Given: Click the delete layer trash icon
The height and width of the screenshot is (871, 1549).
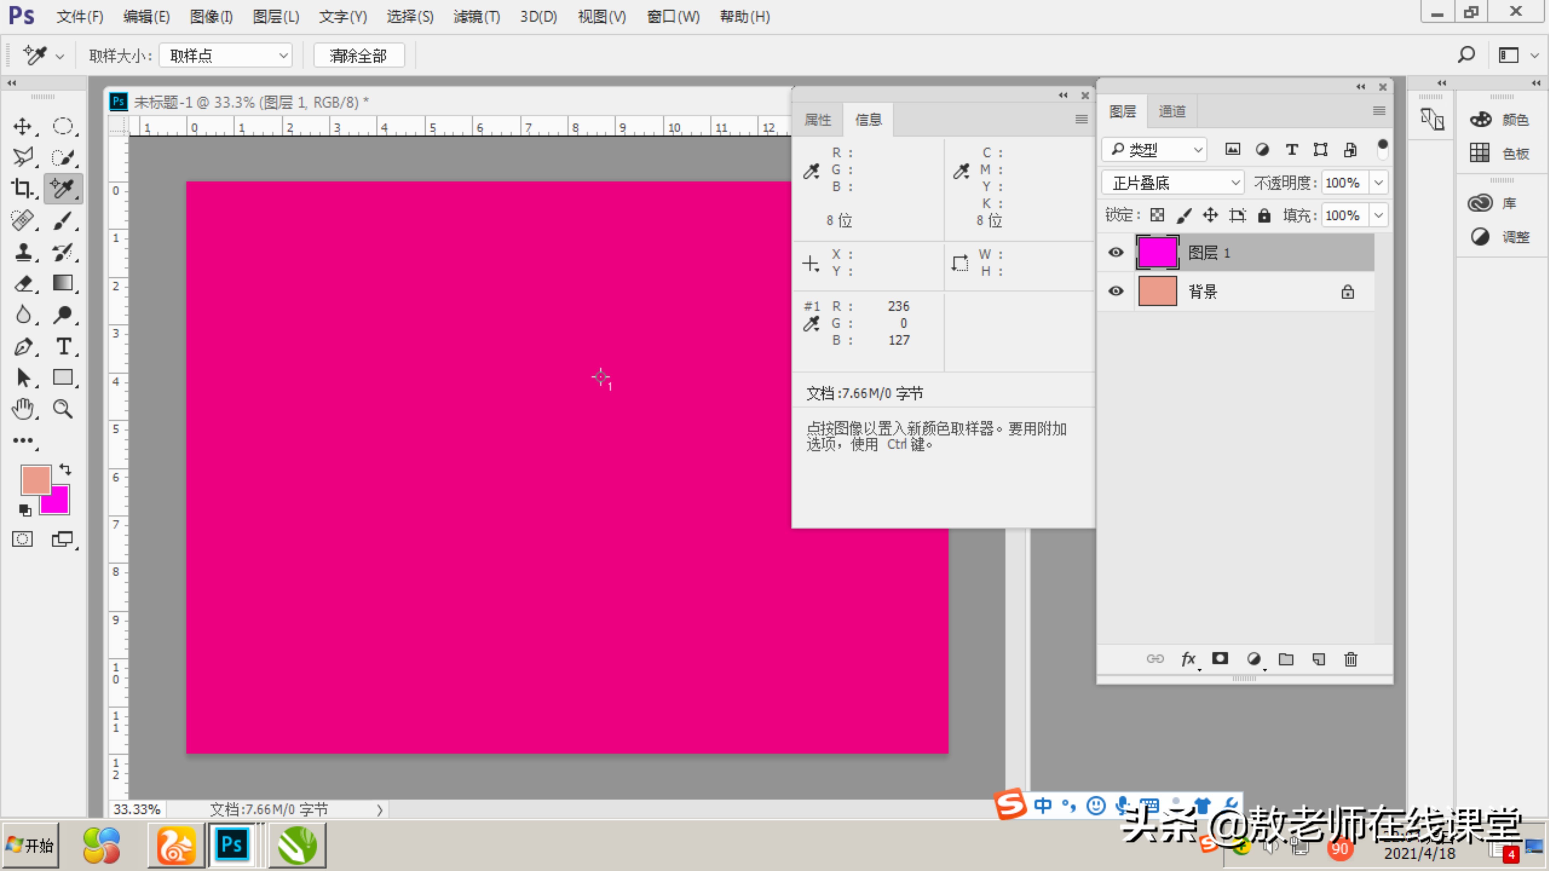Looking at the screenshot, I should pyautogui.click(x=1351, y=659).
